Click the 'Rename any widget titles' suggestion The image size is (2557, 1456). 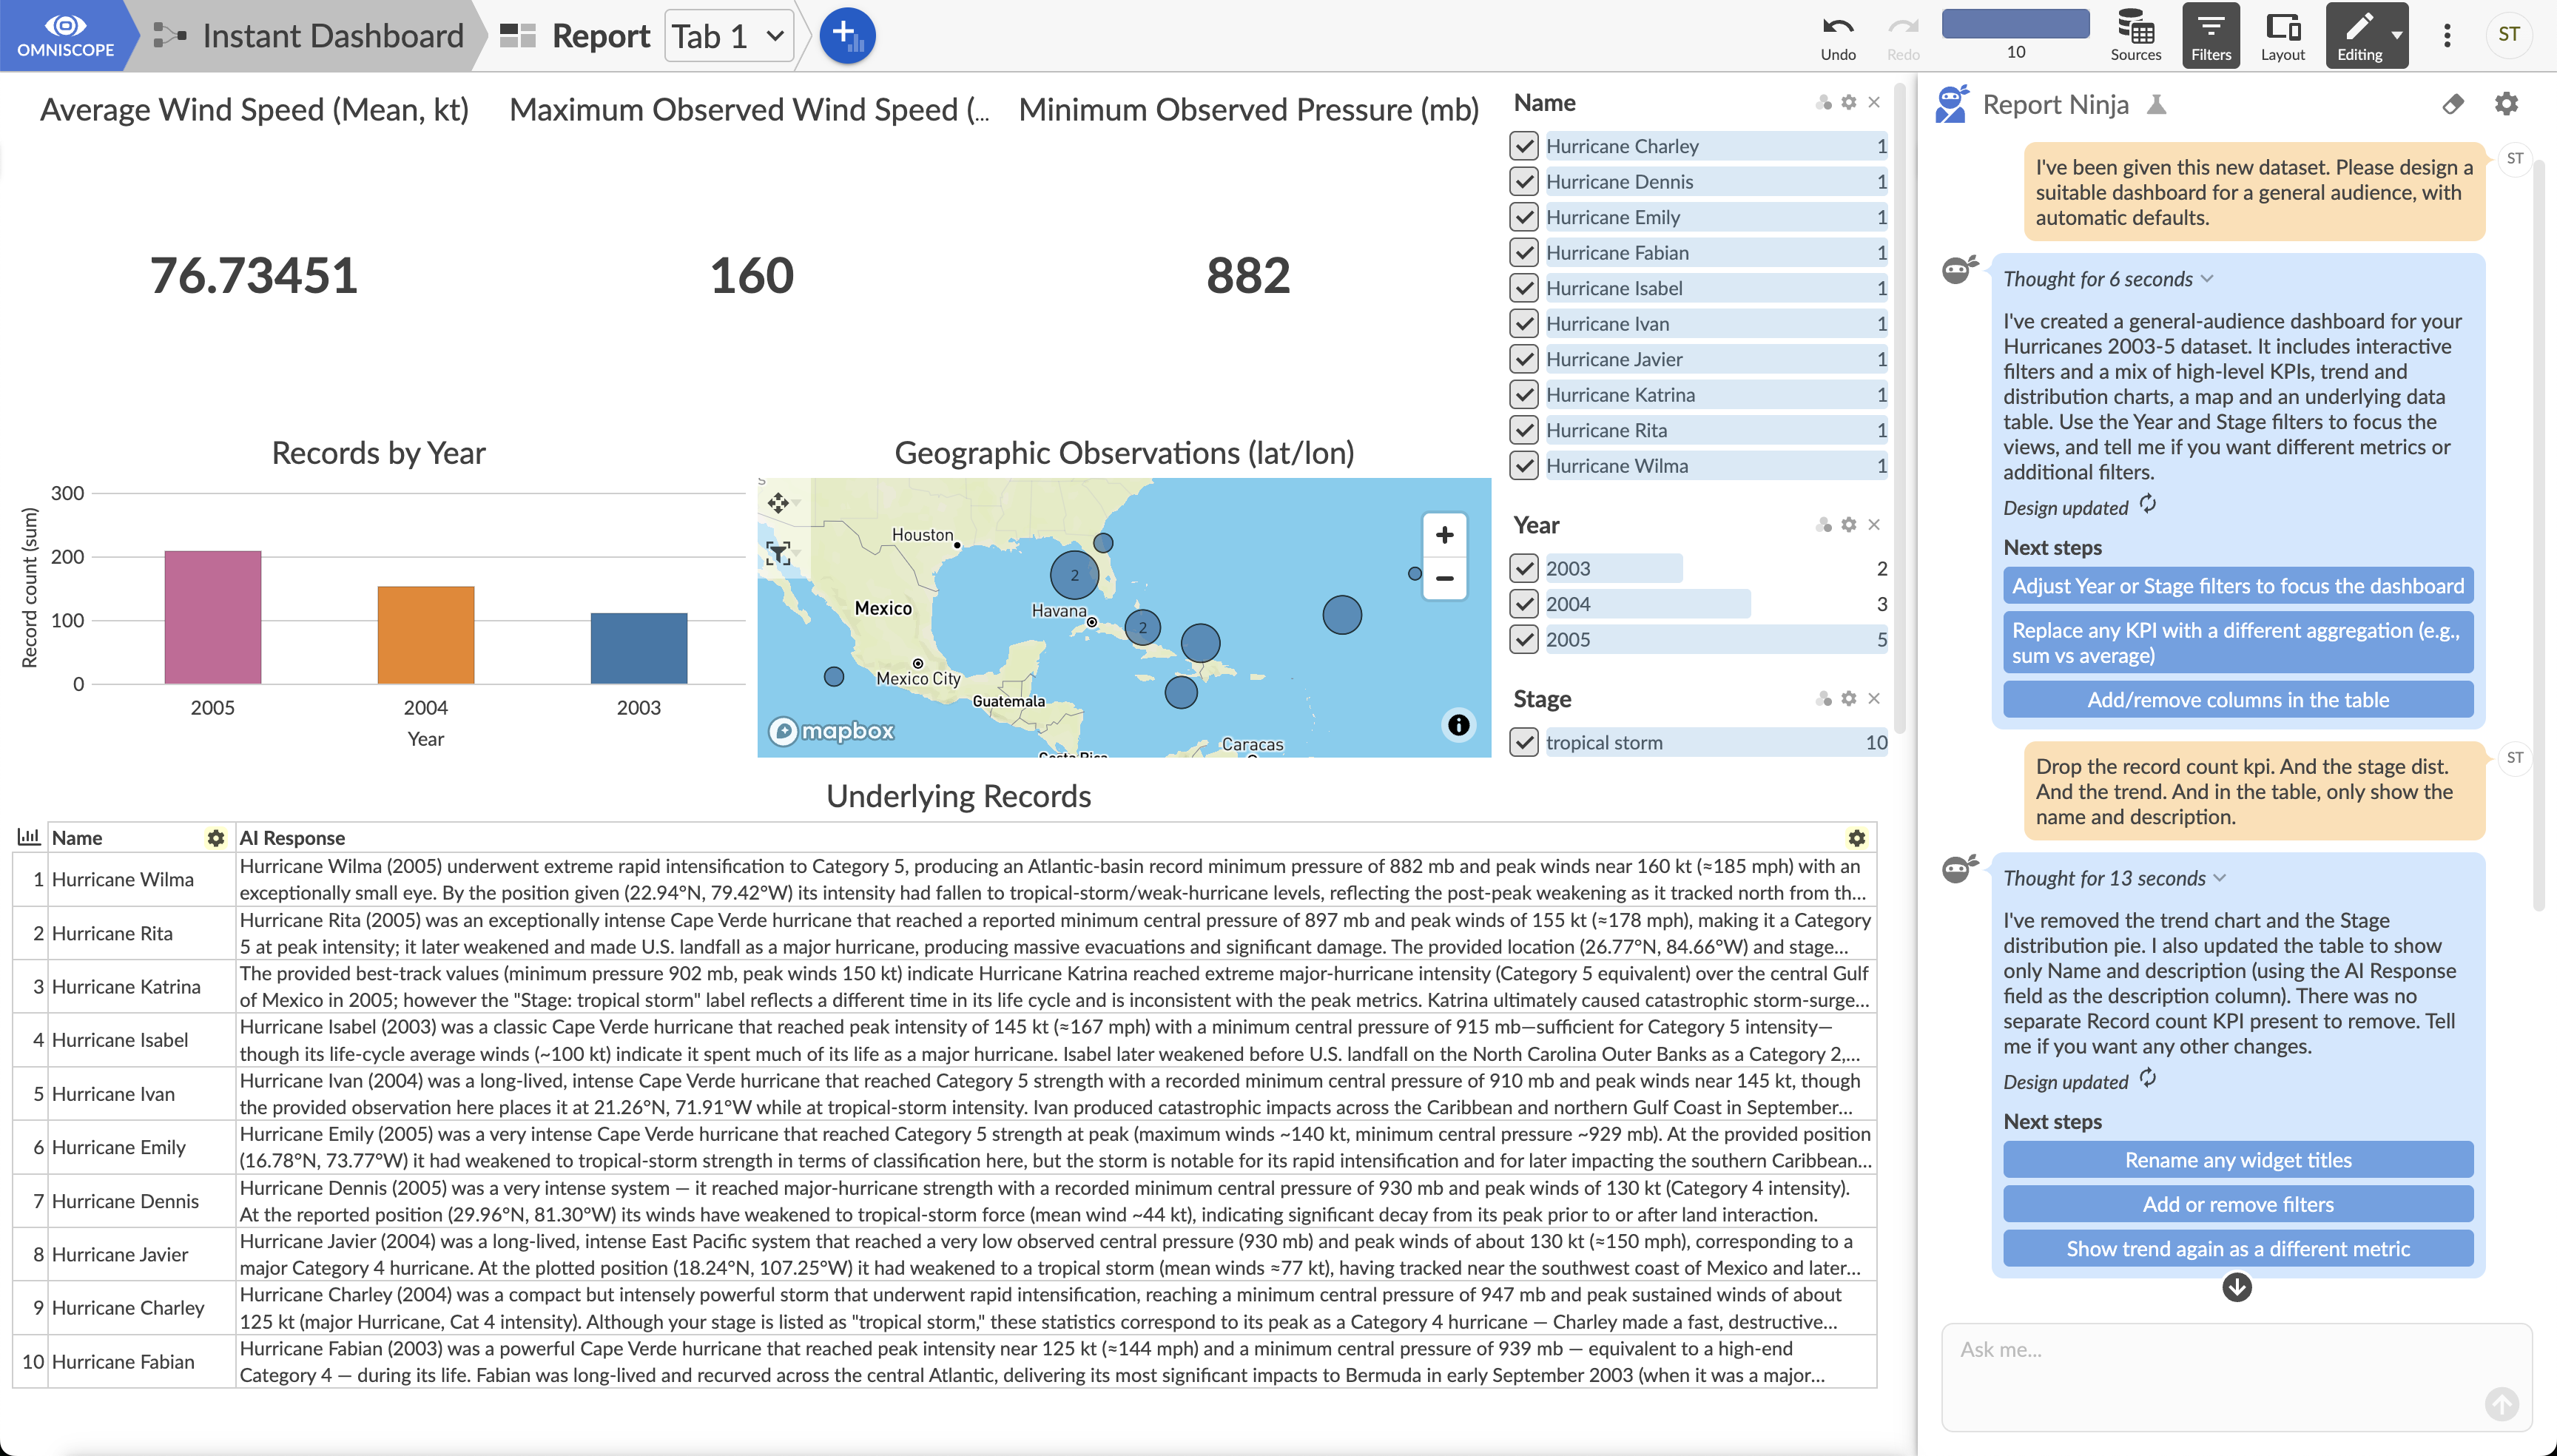2237,1160
